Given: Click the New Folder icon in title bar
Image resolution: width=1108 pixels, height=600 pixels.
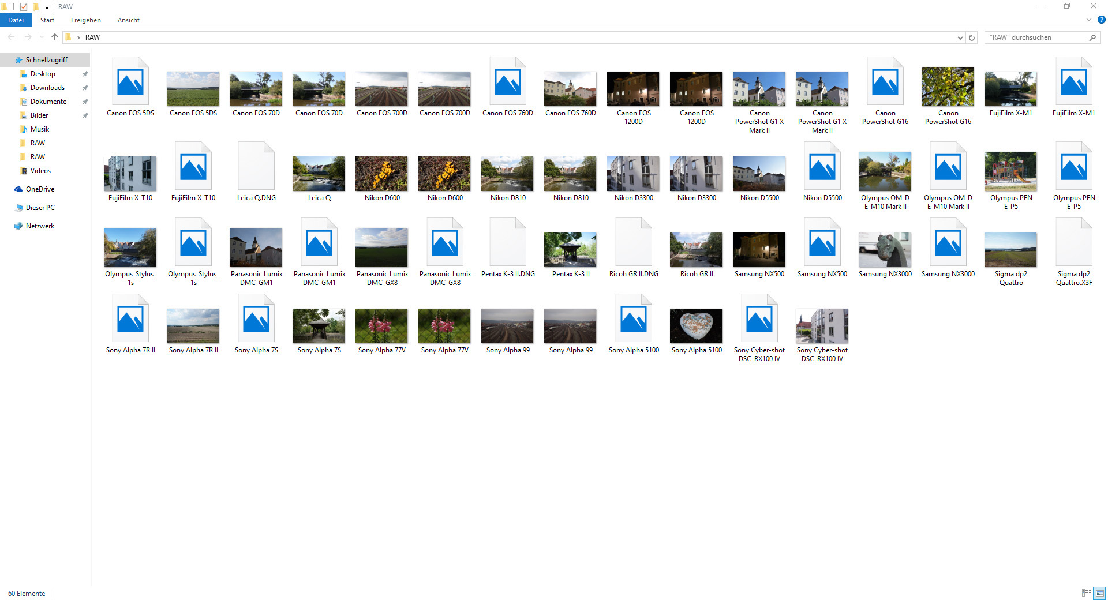Looking at the screenshot, I should pyautogui.click(x=36, y=6).
